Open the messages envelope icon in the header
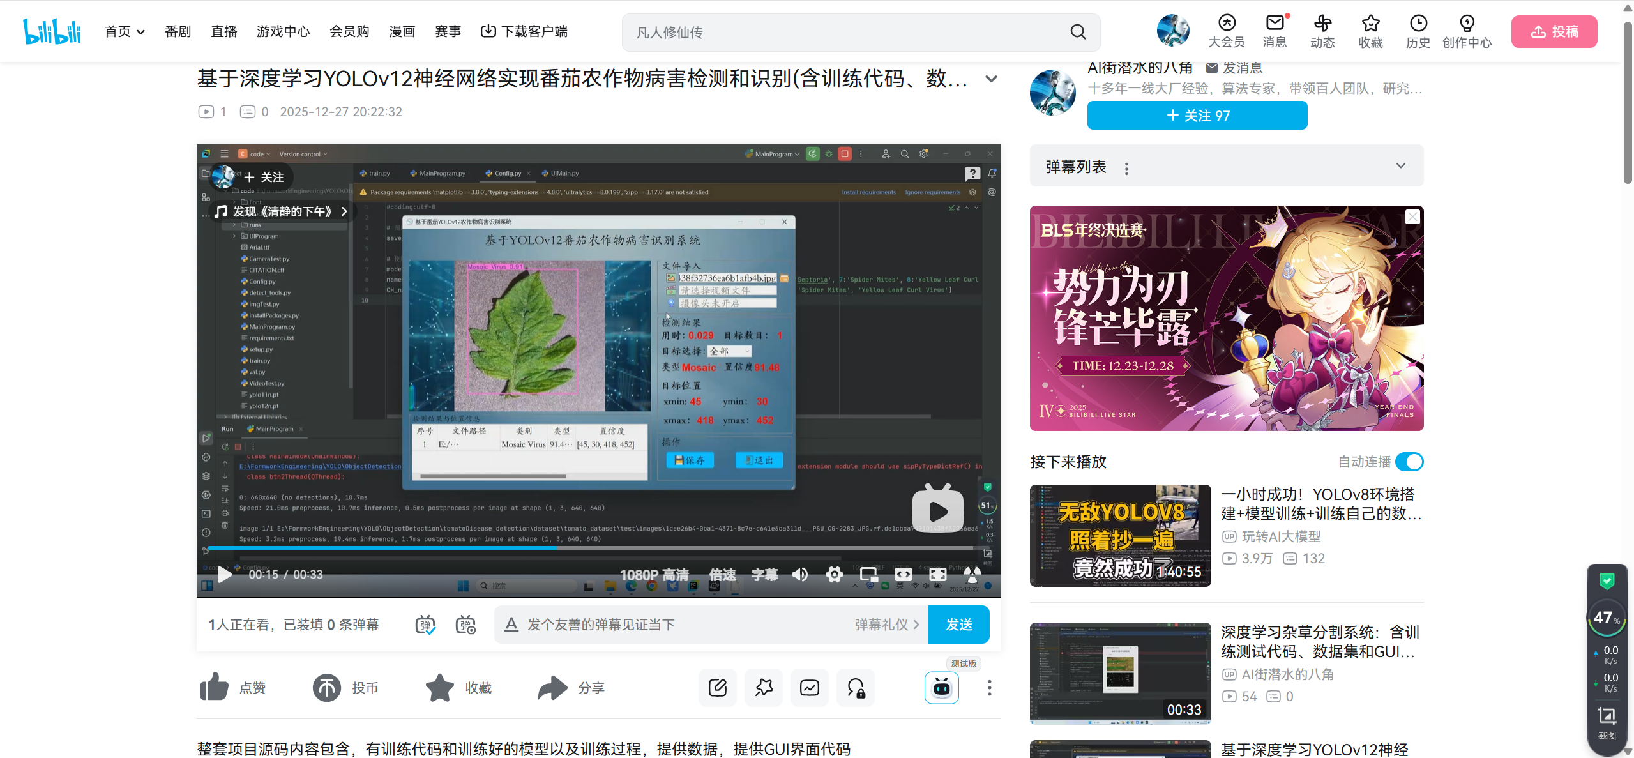The image size is (1634, 758). [1275, 24]
